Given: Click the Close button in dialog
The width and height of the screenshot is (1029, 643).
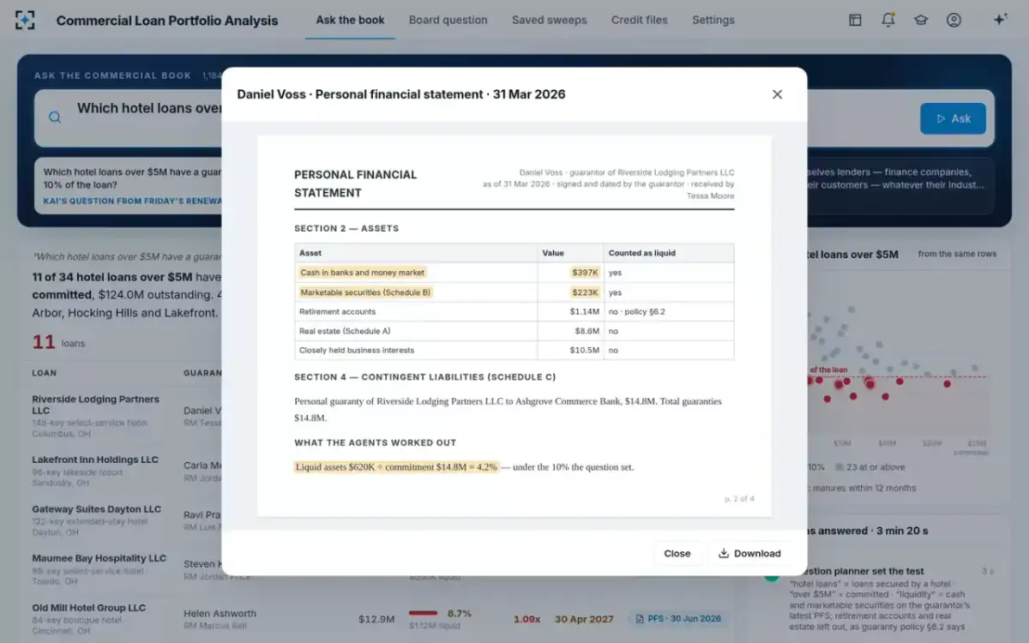Looking at the screenshot, I should (677, 553).
